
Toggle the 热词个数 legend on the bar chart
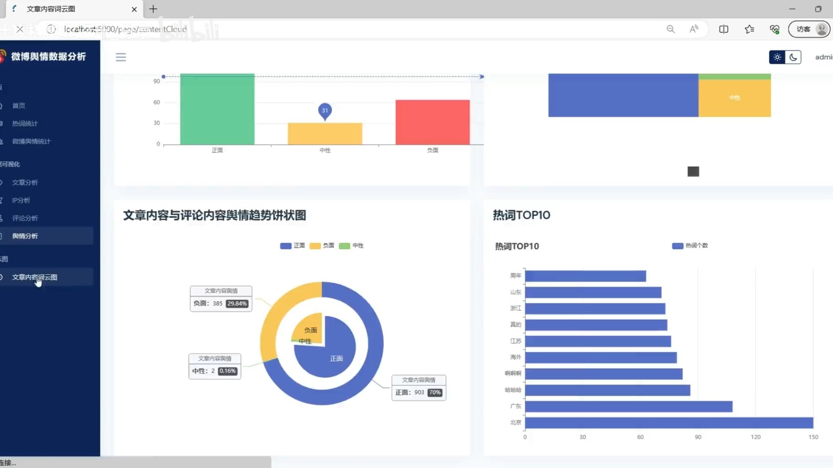pos(690,246)
